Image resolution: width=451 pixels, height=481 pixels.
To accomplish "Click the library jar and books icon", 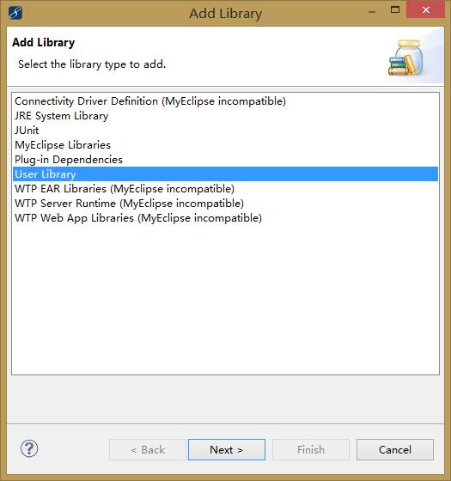I will pos(405,58).
